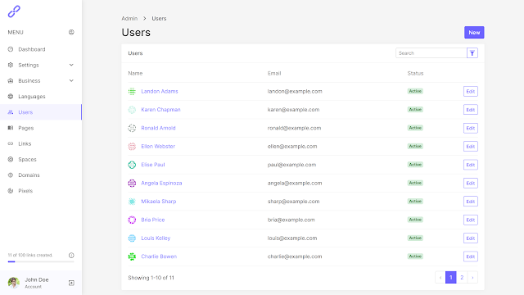Expand the Business menu chevron
This screenshot has width=524, height=295.
(71, 80)
